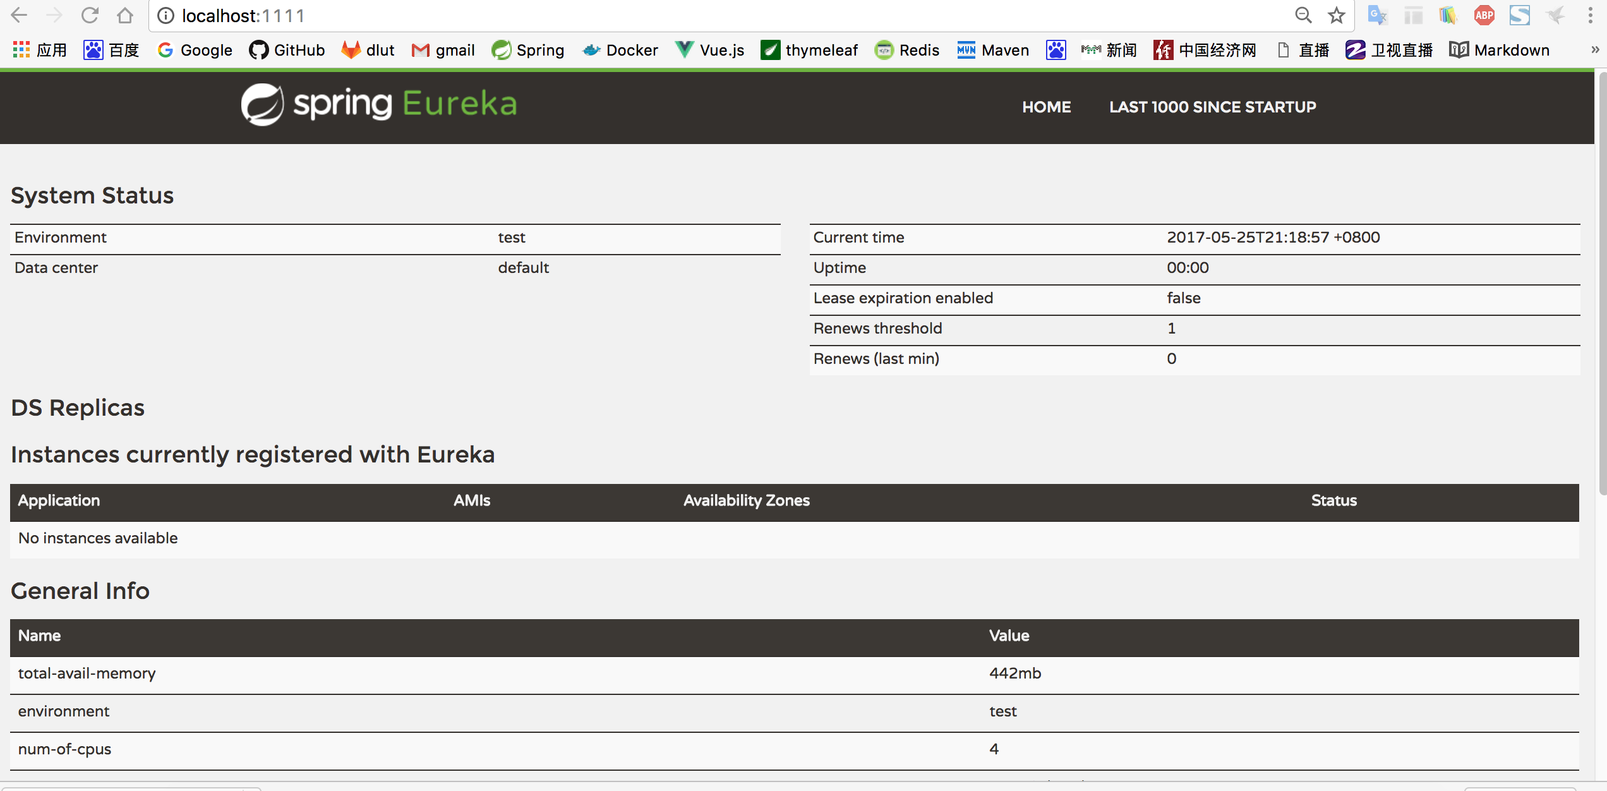
Task: Open LAST 1000 SINCE STARTUP page
Action: 1212,107
